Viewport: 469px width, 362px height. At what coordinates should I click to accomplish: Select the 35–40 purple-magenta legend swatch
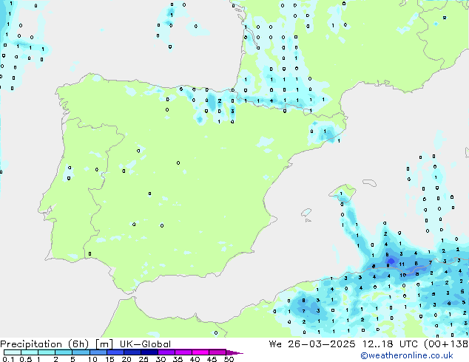coord(183,352)
